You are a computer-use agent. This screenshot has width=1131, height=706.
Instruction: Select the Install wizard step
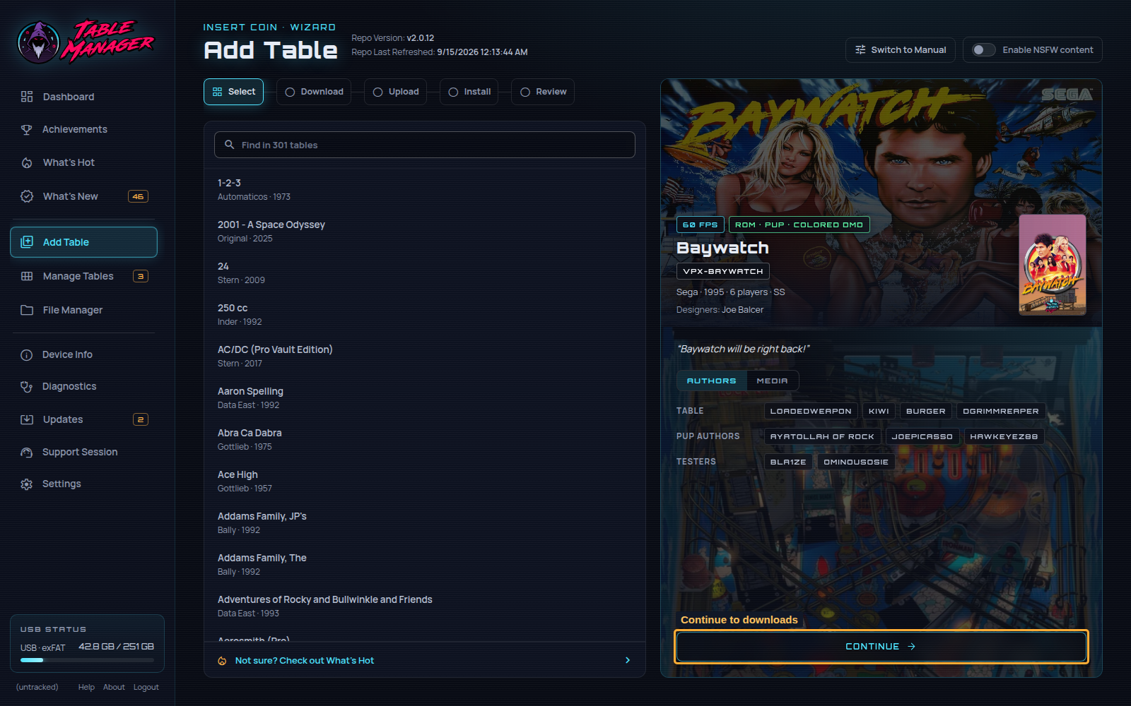pos(469,92)
